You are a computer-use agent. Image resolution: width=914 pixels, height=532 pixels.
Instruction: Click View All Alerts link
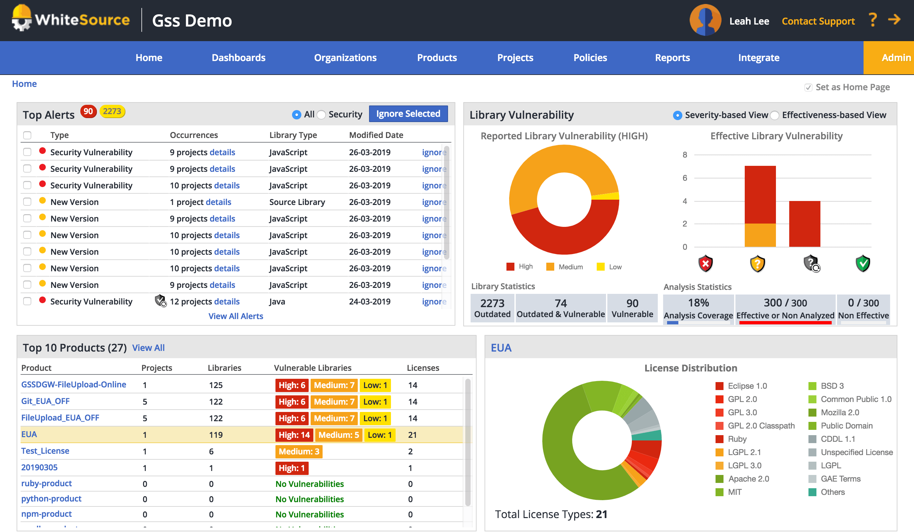[236, 316]
